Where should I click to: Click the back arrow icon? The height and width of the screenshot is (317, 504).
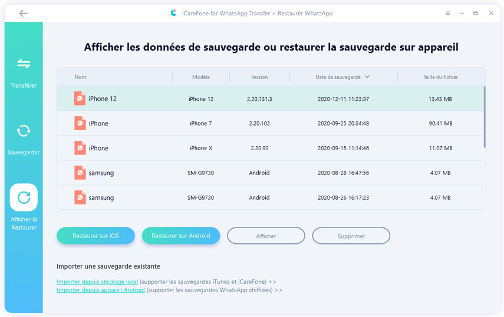click(x=23, y=13)
